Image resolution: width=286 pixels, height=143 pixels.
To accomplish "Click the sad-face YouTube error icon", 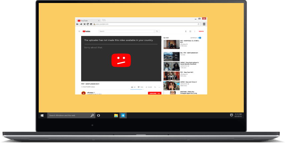I will click(x=121, y=60).
